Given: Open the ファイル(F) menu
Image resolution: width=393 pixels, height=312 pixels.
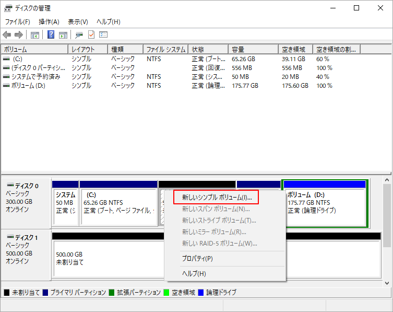Looking at the screenshot, I should point(17,22).
